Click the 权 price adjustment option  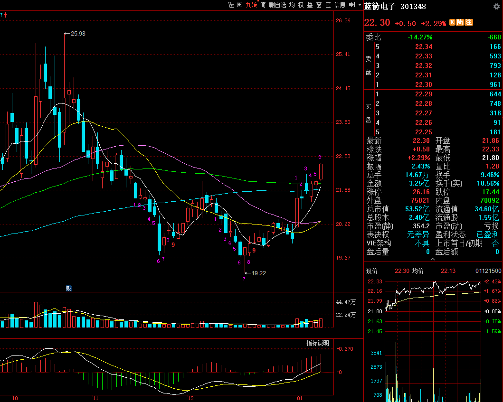point(301,5)
